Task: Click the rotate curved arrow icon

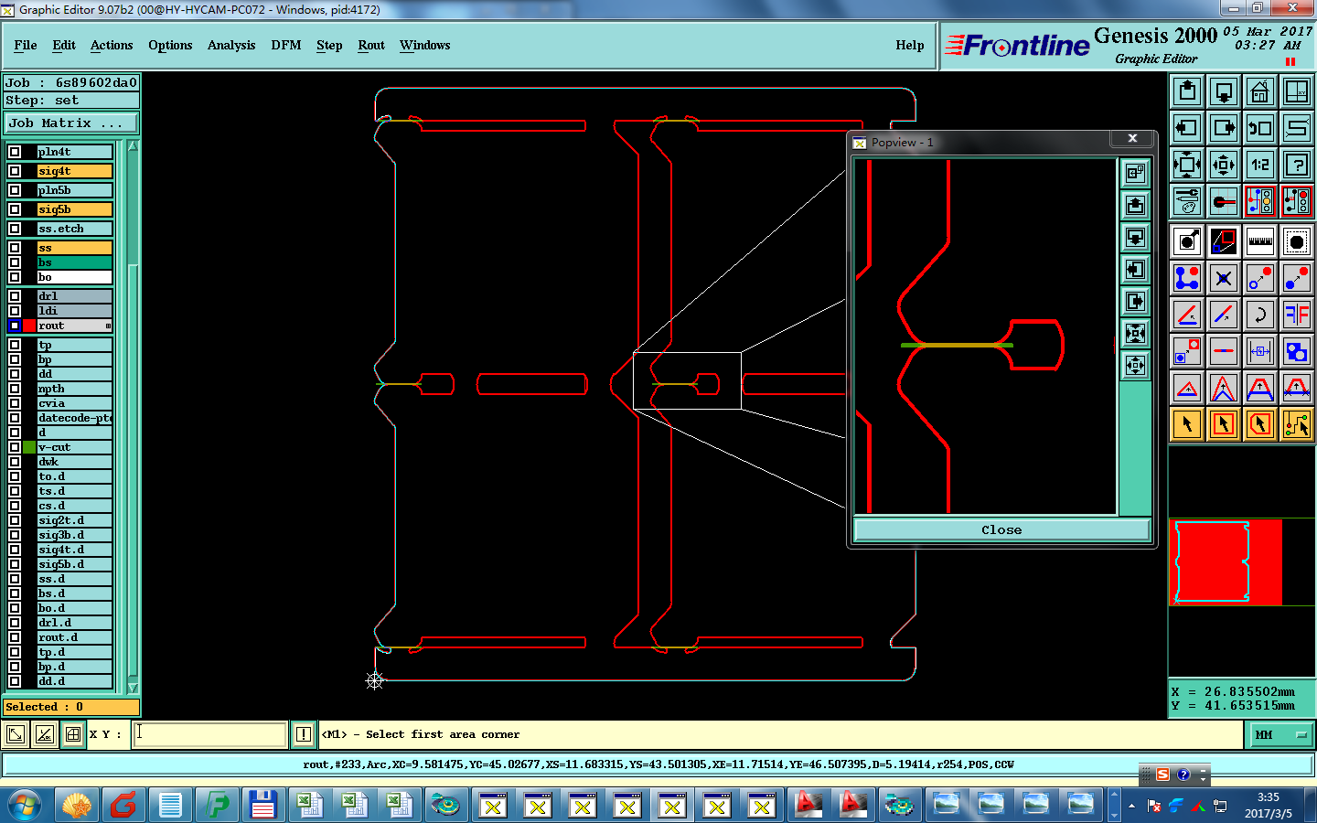Action: [x=1259, y=315]
